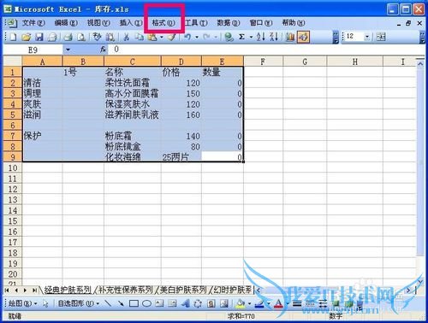
Task: Open Print Preview from the toolbar
Action: coord(81,37)
